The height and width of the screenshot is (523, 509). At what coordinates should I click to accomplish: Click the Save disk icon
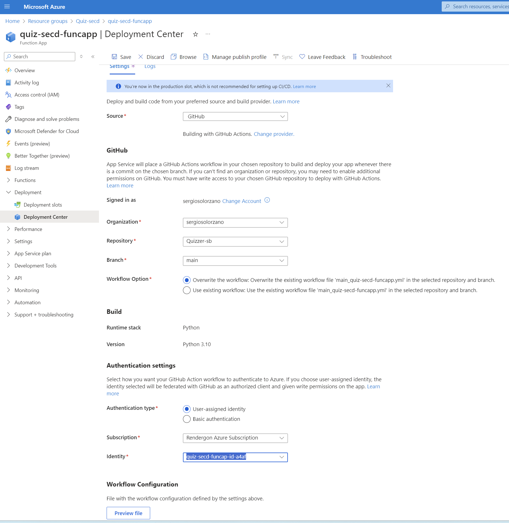pos(114,57)
